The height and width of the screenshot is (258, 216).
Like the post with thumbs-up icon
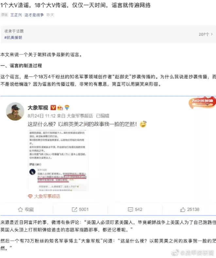tap(183, 209)
